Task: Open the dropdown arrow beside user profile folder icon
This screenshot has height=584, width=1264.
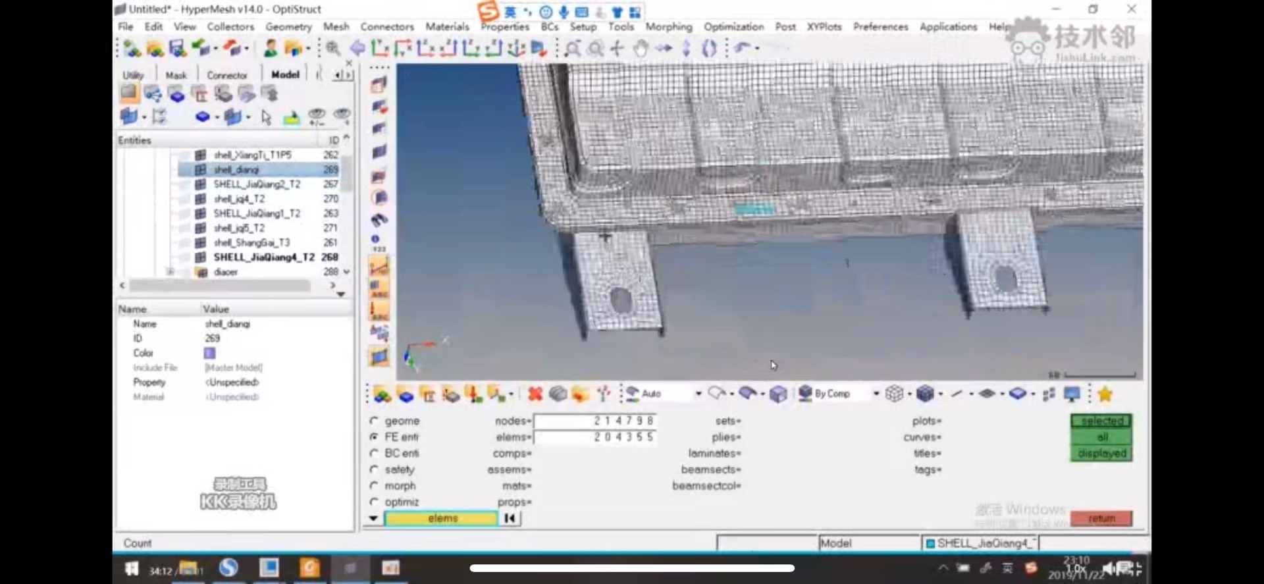Action: [x=308, y=48]
